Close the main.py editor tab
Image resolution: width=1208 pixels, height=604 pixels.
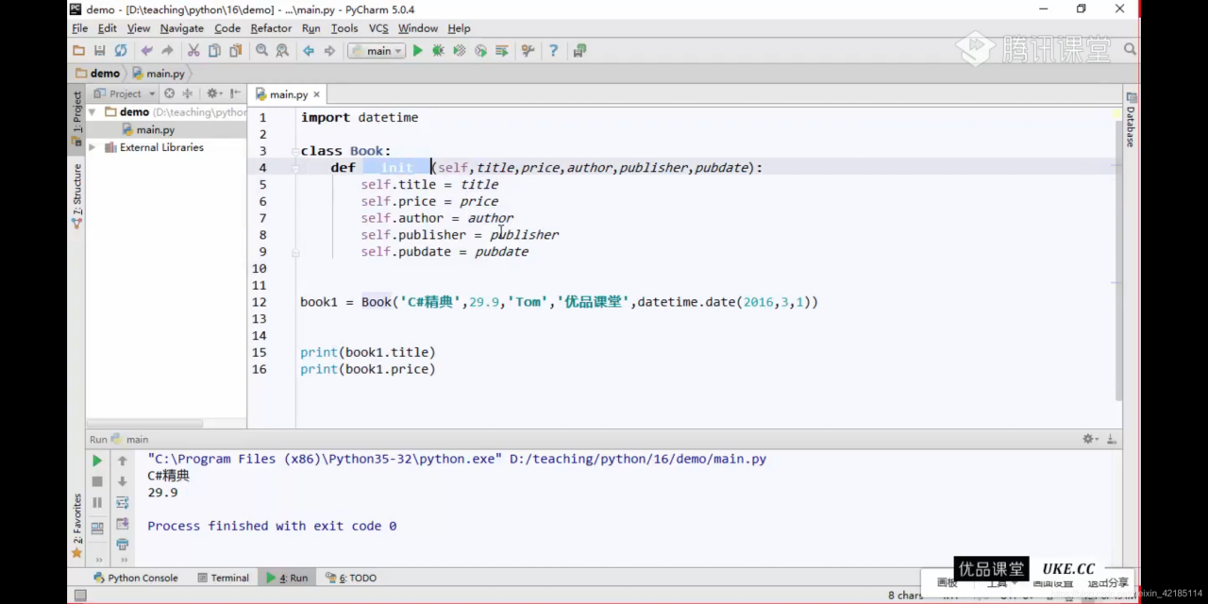[317, 94]
